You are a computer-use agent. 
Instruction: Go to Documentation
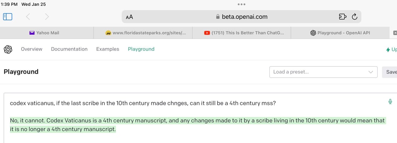[69, 49]
